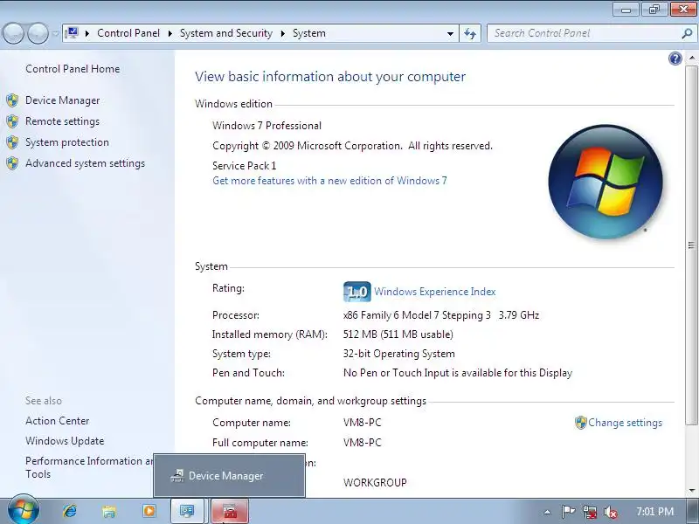Open the help question mark icon

point(675,59)
